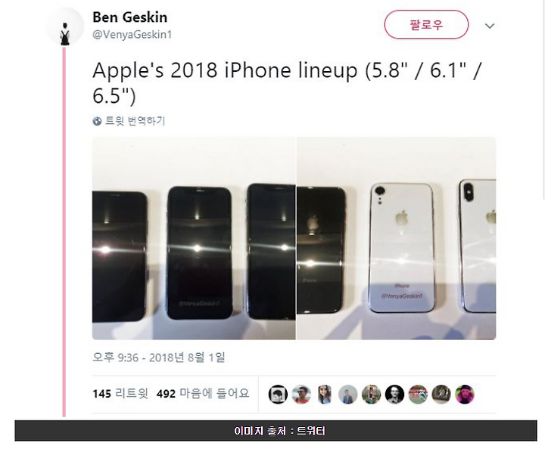Screen dimensions: 545x449
Task: Click Ben Geskin's profile avatar
Action: [65, 26]
